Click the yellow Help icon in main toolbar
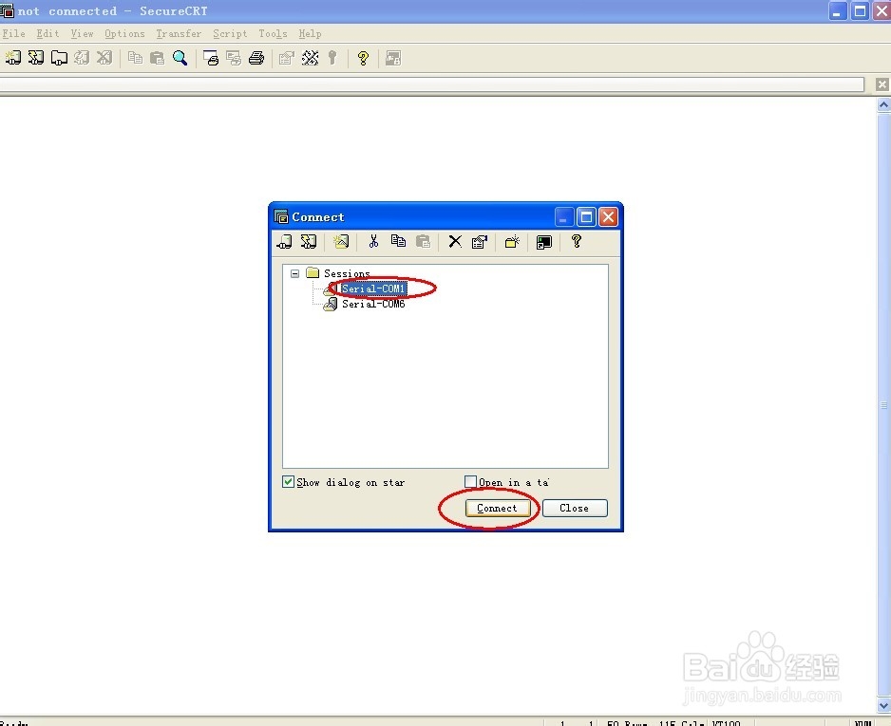 (363, 58)
